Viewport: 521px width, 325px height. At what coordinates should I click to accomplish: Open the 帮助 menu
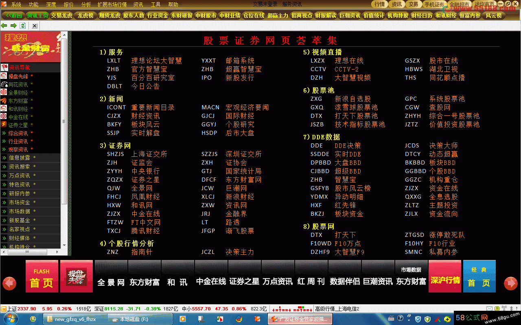point(173,4)
